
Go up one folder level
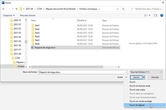16,9
